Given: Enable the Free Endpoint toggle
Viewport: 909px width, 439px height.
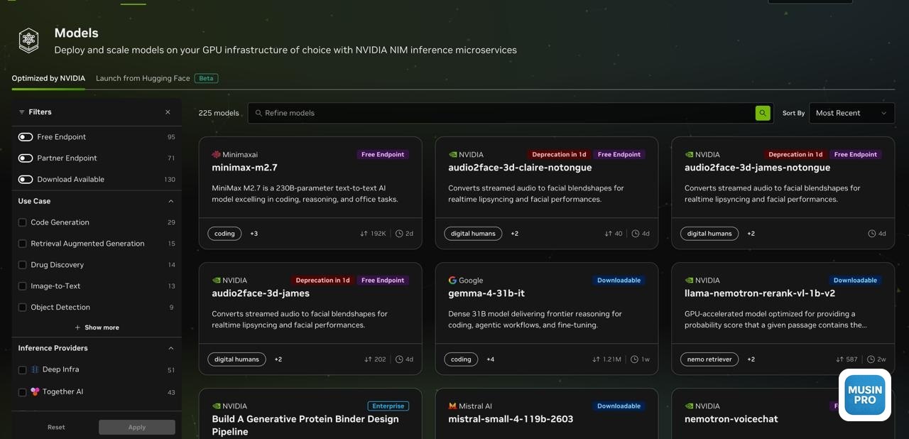Looking at the screenshot, I should click(26, 137).
